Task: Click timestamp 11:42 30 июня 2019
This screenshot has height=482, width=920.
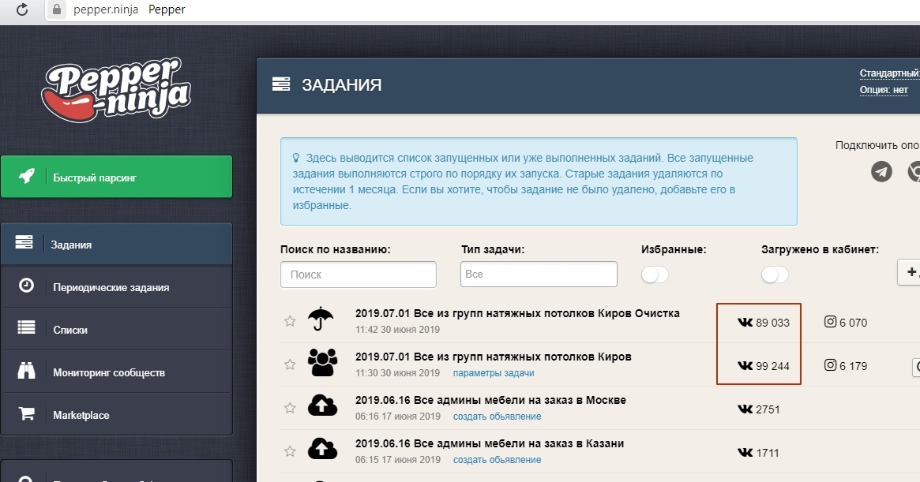Action: pos(397,330)
